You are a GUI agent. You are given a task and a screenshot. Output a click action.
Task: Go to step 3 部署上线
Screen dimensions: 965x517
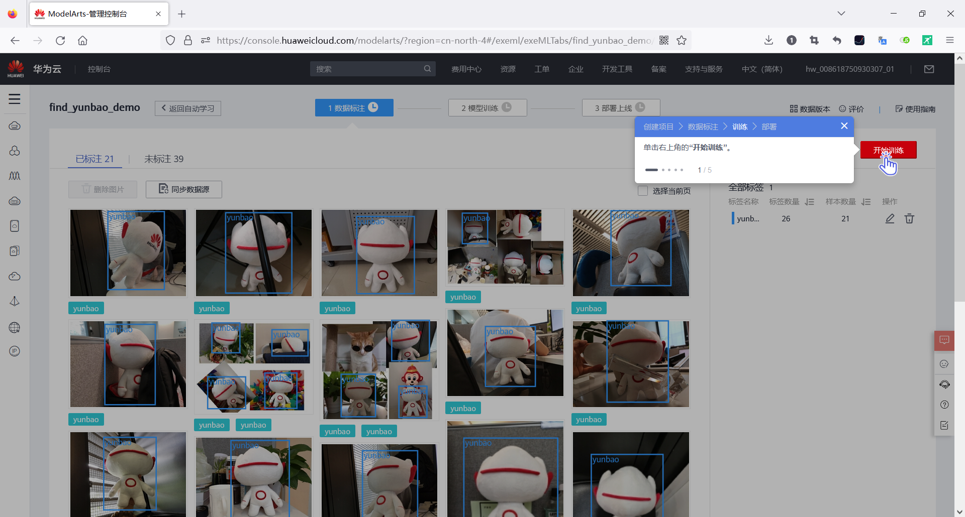[621, 107]
